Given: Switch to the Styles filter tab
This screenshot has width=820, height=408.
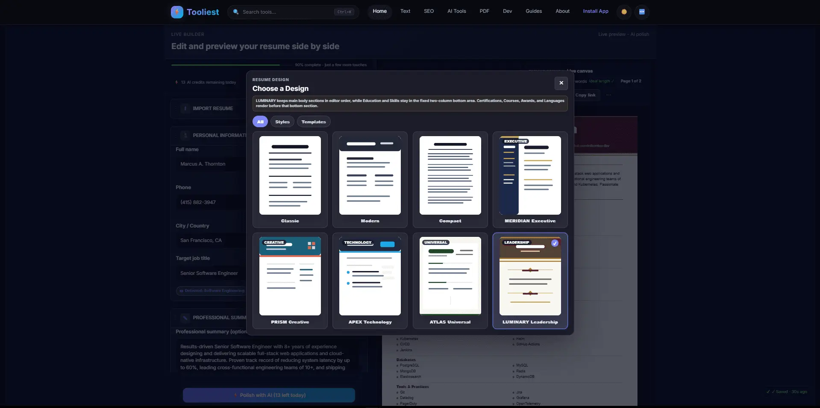Looking at the screenshot, I should [282, 122].
